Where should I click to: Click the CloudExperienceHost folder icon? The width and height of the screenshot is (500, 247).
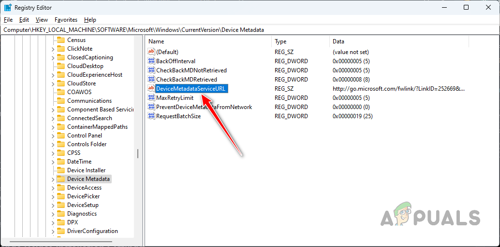point(61,75)
